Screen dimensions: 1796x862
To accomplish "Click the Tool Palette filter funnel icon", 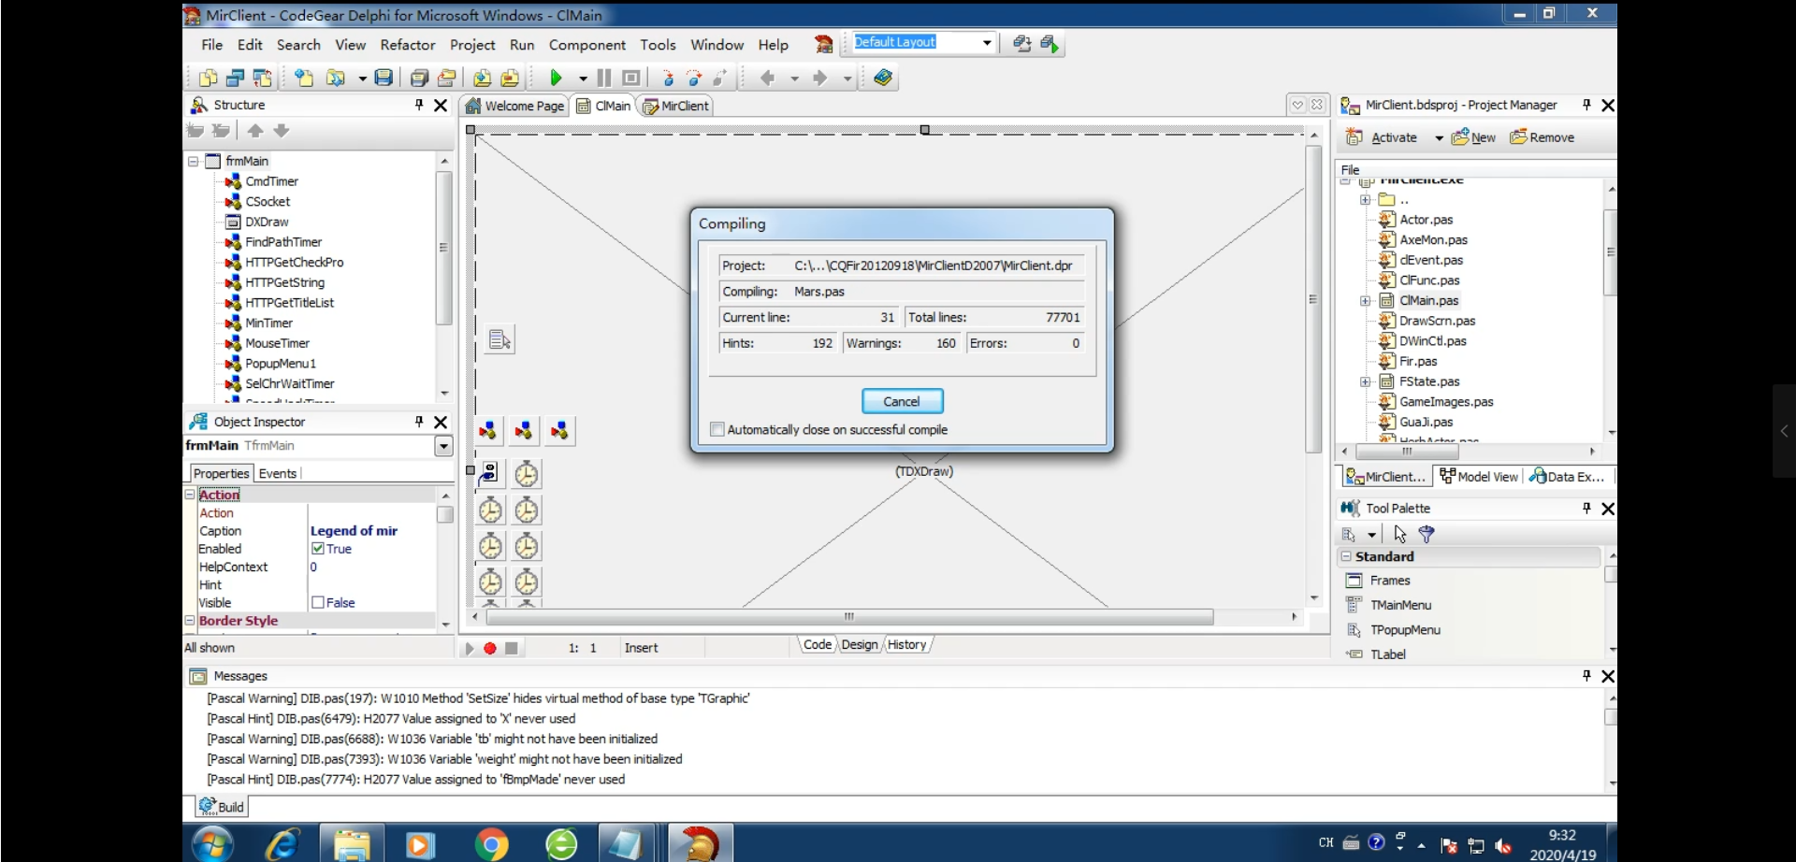I will tap(1427, 534).
